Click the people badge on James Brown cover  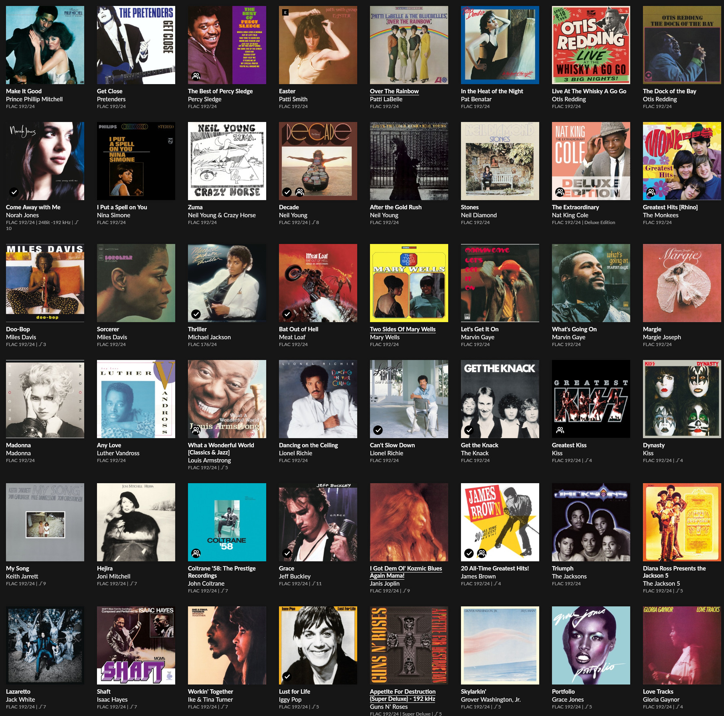pos(482,553)
